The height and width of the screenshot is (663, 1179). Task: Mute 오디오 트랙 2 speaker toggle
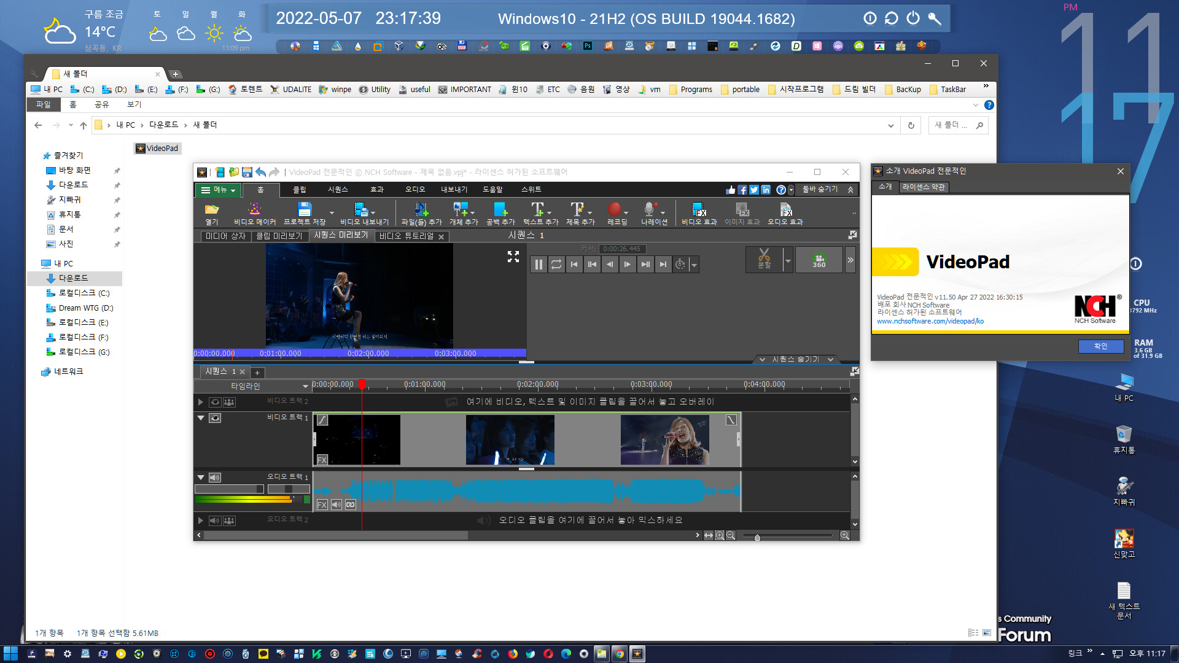point(214,521)
